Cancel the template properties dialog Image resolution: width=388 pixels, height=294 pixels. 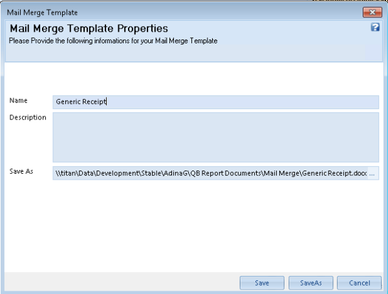click(x=360, y=283)
